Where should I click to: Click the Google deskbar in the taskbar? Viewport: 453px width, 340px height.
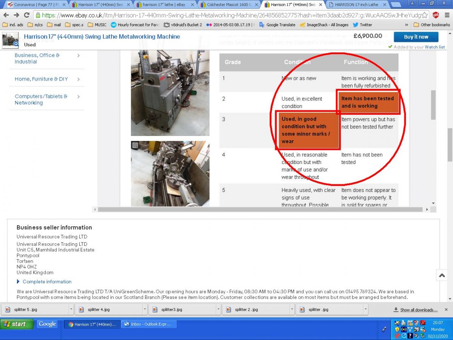click(47, 324)
